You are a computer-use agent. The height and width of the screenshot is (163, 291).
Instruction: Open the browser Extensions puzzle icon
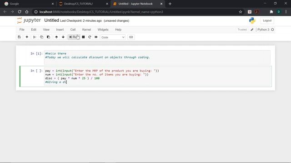click(x=271, y=12)
